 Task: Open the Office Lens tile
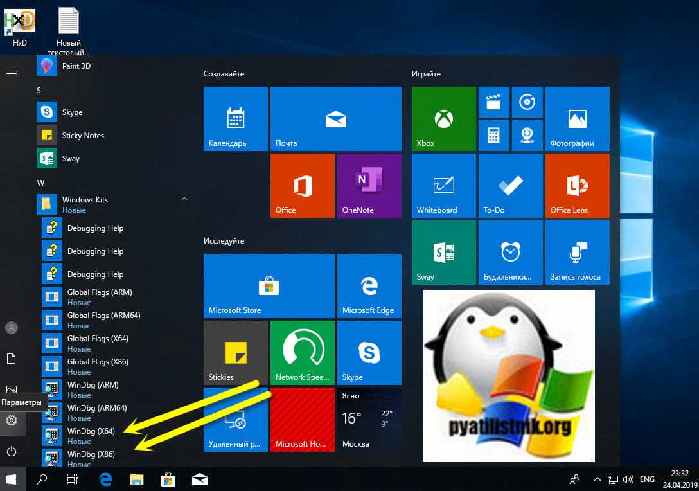(x=577, y=185)
